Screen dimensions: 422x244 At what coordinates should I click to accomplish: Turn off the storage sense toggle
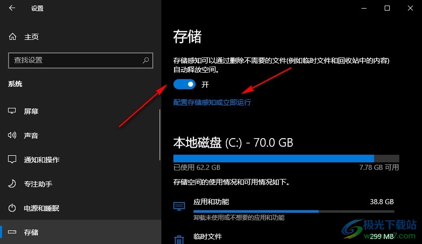coord(185,85)
